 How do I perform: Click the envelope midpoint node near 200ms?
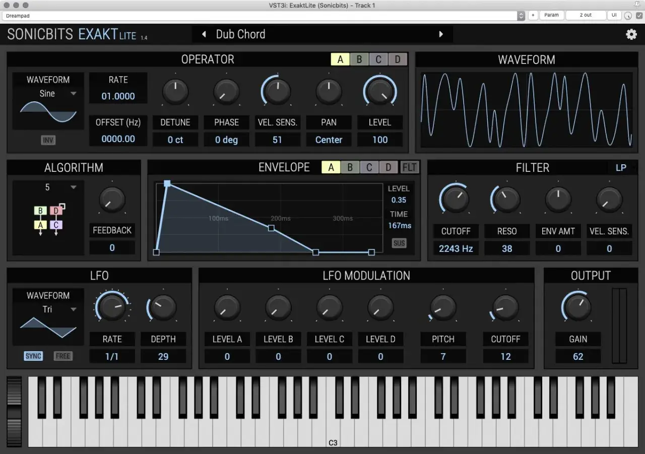tap(271, 228)
